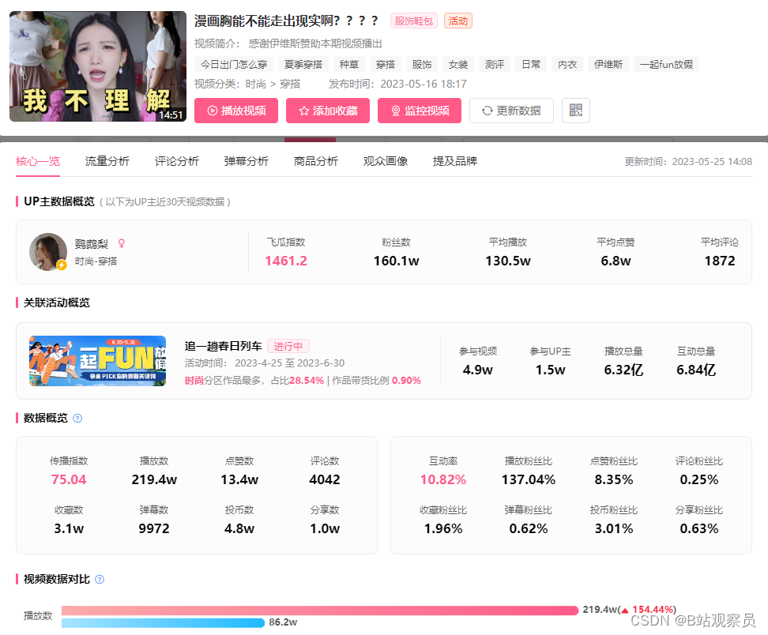The height and width of the screenshot is (635, 768).
Task: Click the 0.90% 带货比例 percentage
Action: (x=407, y=381)
